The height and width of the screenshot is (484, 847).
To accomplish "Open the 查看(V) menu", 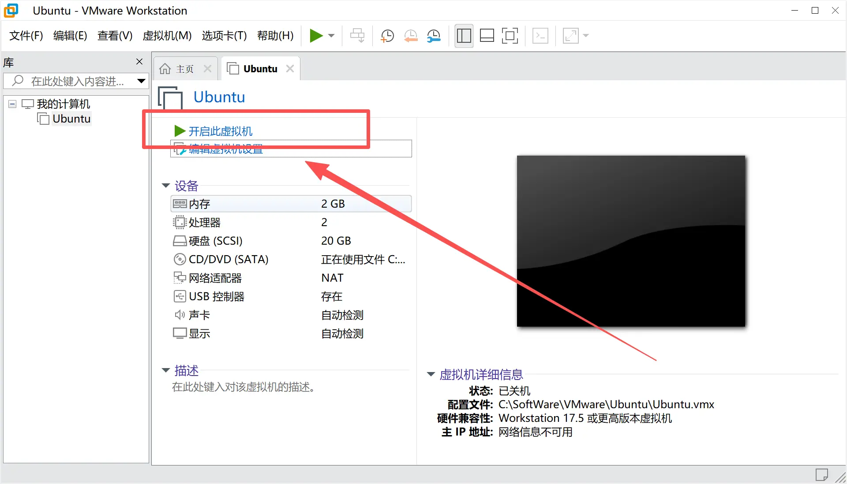I will 115,36.
